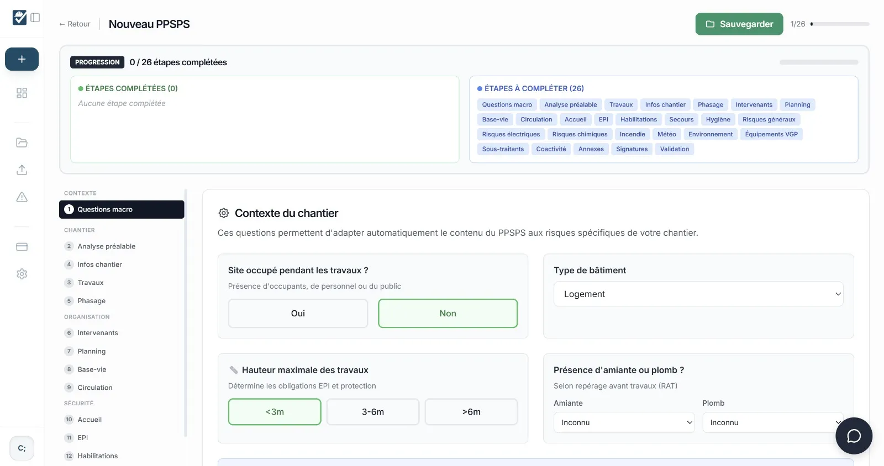The height and width of the screenshot is (466, 884).
Task: Click the Sauvegarder button
Action: coord(739,24)
